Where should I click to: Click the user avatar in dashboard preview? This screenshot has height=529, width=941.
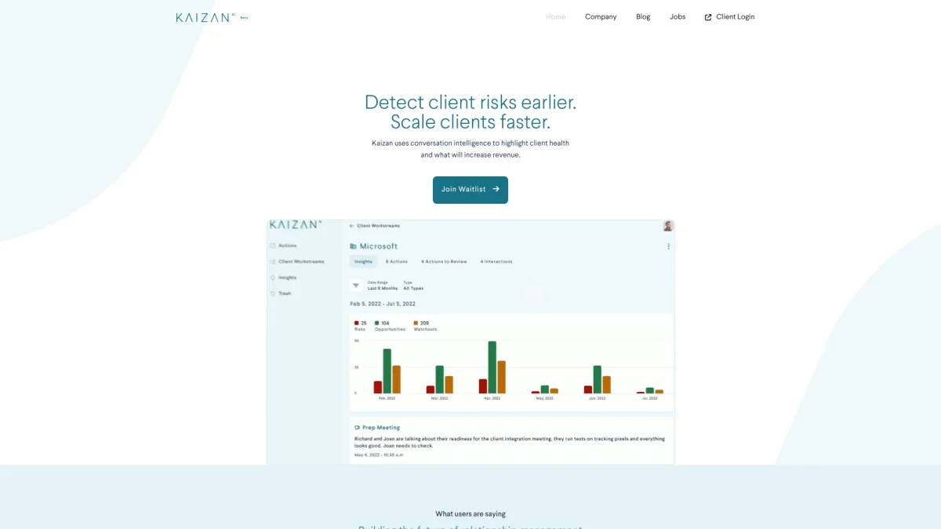pyautogui.click(x=668, y=226)
